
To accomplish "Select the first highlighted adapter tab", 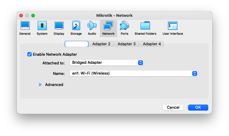I will 76,44.
